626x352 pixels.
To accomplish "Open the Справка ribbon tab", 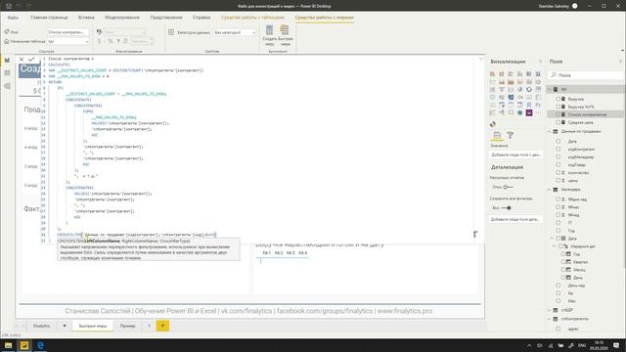I will point(201,18).
